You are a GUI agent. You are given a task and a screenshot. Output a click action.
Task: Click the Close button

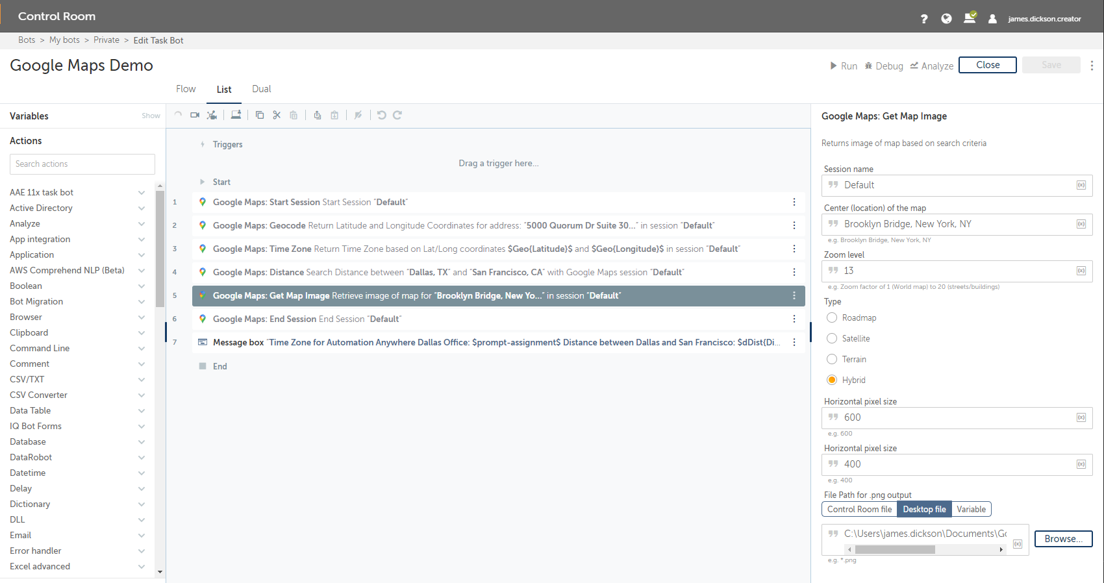988,65
